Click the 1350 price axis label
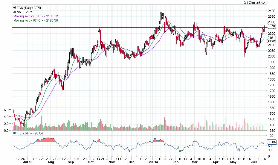The image size is (278, 165). click(272, 131)
